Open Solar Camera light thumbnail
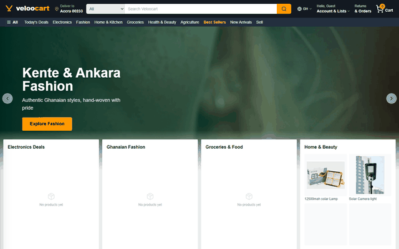Image resolution: width=399 pixels, height=249 pixels. coord(370,175)
